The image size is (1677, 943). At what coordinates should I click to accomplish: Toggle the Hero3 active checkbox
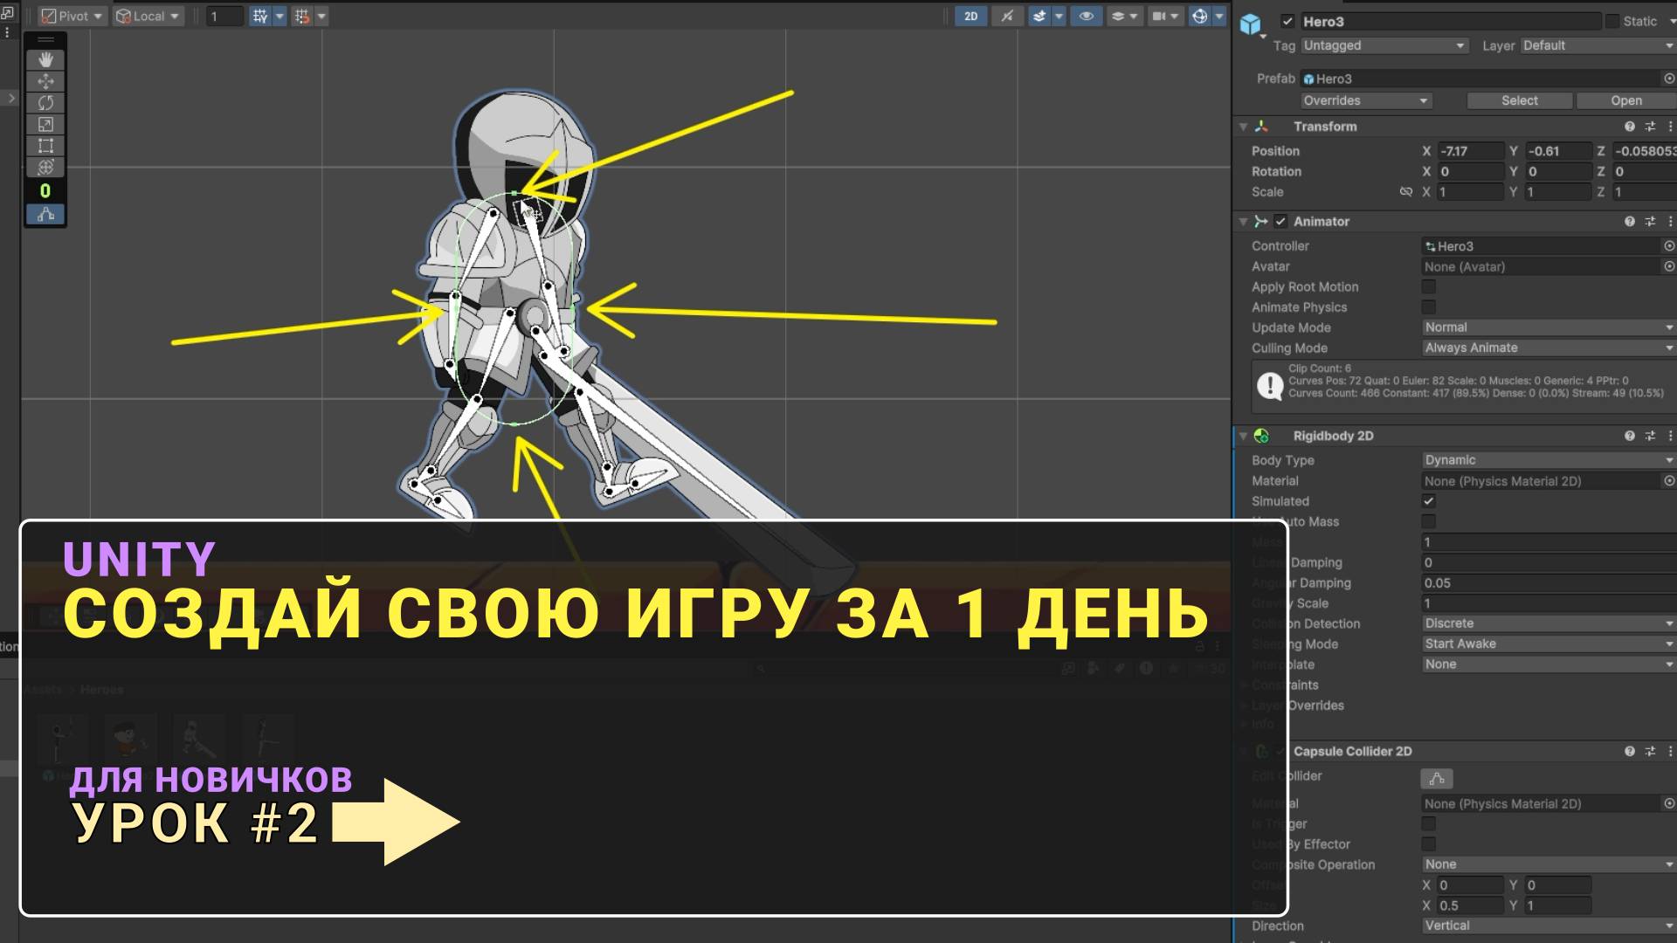[x=1287, y=22]
